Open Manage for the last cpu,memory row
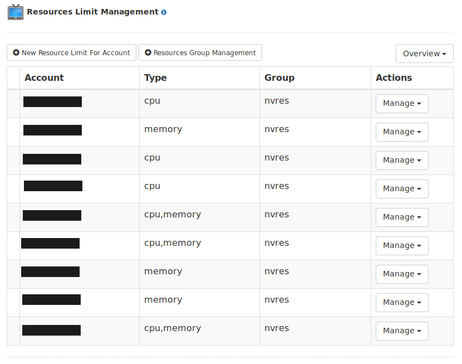The height and width of the screenshot is (364, 462). [402, 331]
